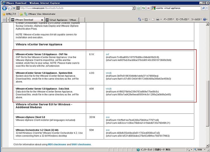Open recent pages dropdown beside Forward button
Viewport: 210px width, 152px height.
pos(14,8)
